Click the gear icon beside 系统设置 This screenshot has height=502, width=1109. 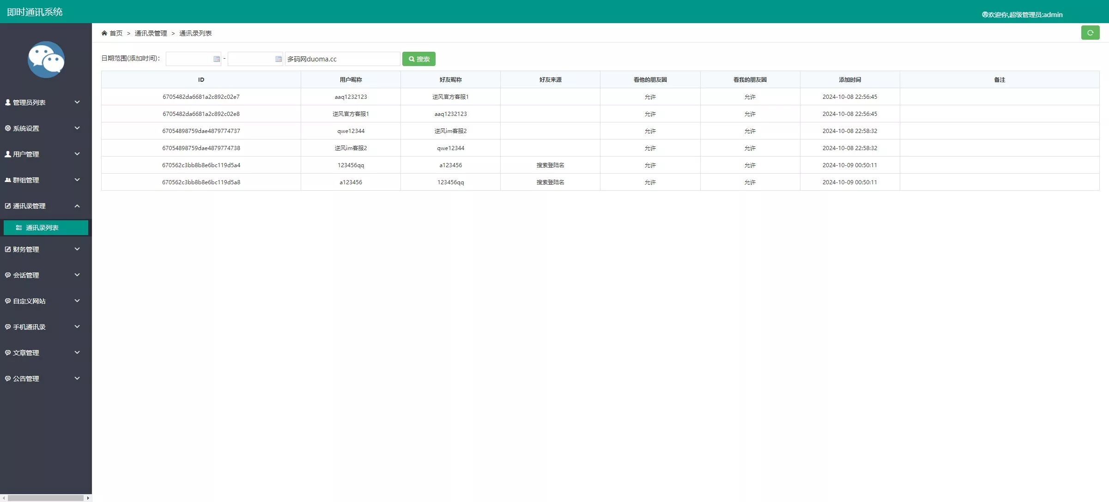[x=8, y=128]
